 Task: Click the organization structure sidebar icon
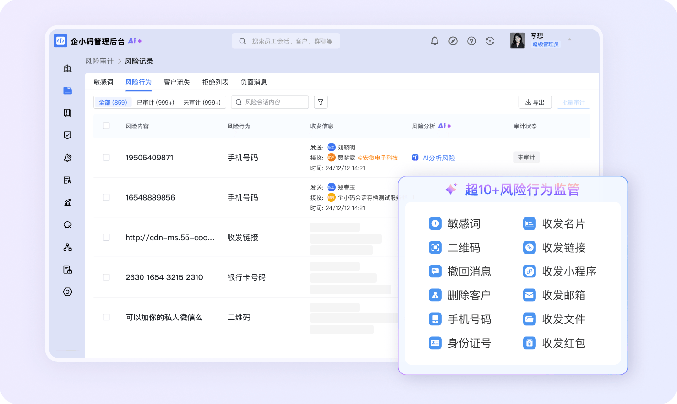click(67, 247)
